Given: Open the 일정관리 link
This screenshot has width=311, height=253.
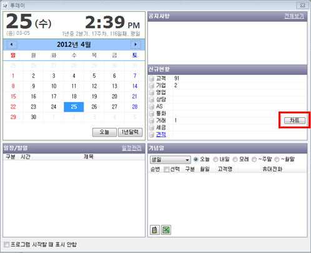Looking at the screenshot, I should pos(132,148).
